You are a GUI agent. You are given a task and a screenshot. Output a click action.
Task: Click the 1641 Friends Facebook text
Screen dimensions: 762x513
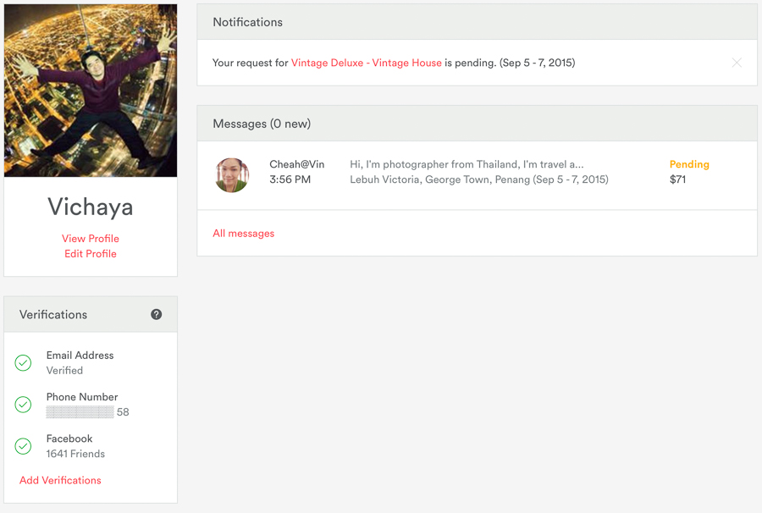(75, 454)
